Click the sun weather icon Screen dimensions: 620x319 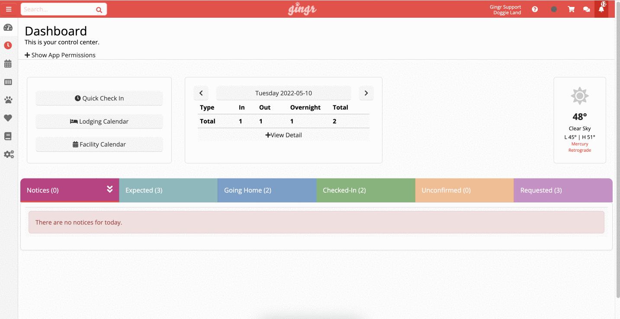pyautogui.click(x=580, y=96)
